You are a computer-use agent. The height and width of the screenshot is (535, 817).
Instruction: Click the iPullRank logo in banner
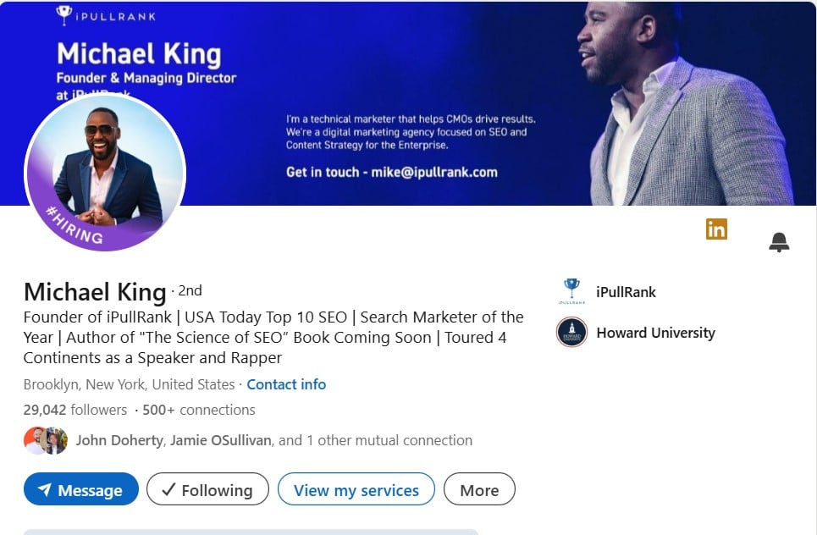106,15
